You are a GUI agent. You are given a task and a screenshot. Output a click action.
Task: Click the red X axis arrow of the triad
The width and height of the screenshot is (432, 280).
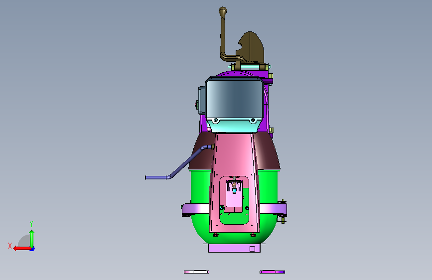pos(21,249)
